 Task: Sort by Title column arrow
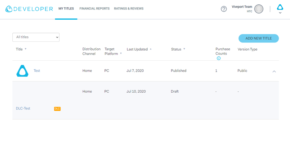[x=25, y=49]
